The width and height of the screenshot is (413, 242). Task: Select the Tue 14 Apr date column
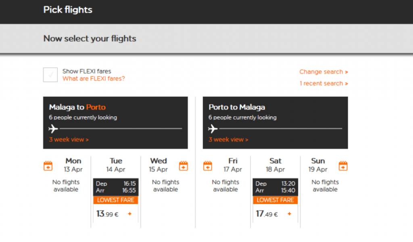point(116,165)
